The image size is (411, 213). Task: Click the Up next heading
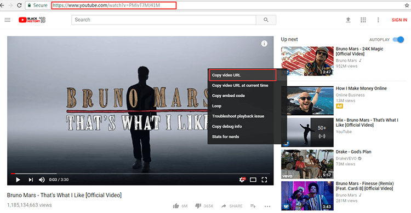(289, 39)
